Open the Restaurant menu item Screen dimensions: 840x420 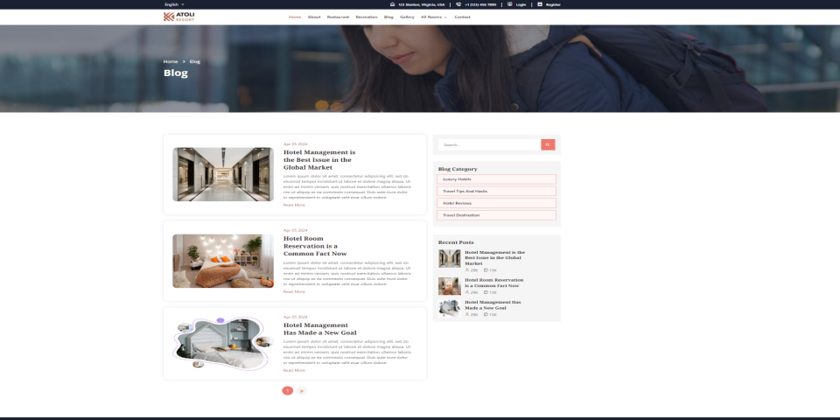[x=338, y=17]
